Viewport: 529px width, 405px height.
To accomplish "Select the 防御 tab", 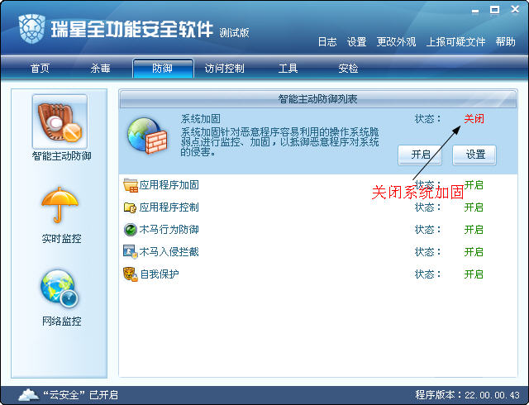I will point(163,69).
